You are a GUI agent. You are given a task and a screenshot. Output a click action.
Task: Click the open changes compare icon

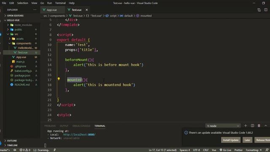(259, 10)
